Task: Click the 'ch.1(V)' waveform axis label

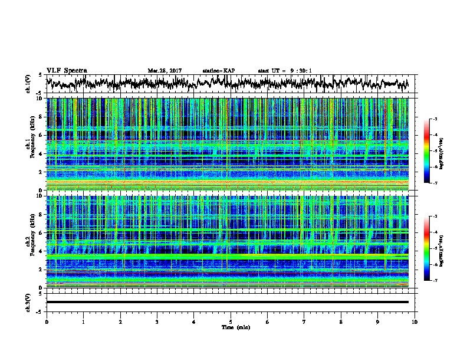Action: 28,84
